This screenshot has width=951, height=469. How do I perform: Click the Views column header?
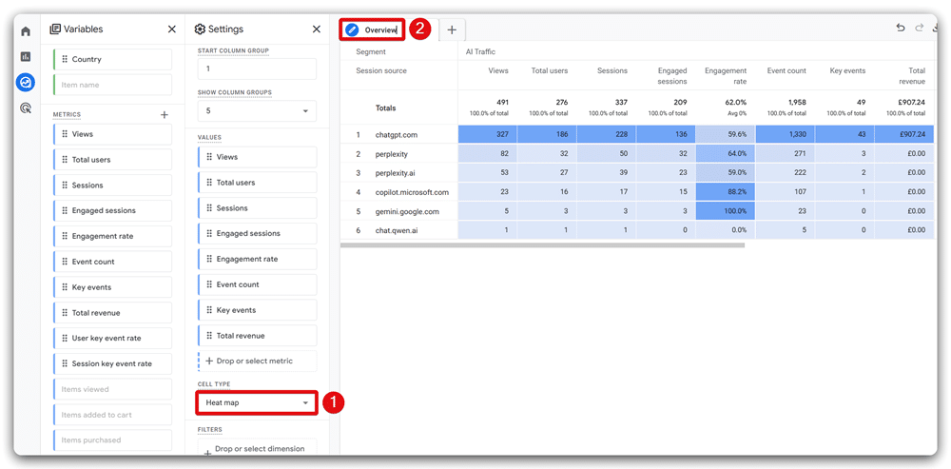pyautogui.click(x=498, y=70)
